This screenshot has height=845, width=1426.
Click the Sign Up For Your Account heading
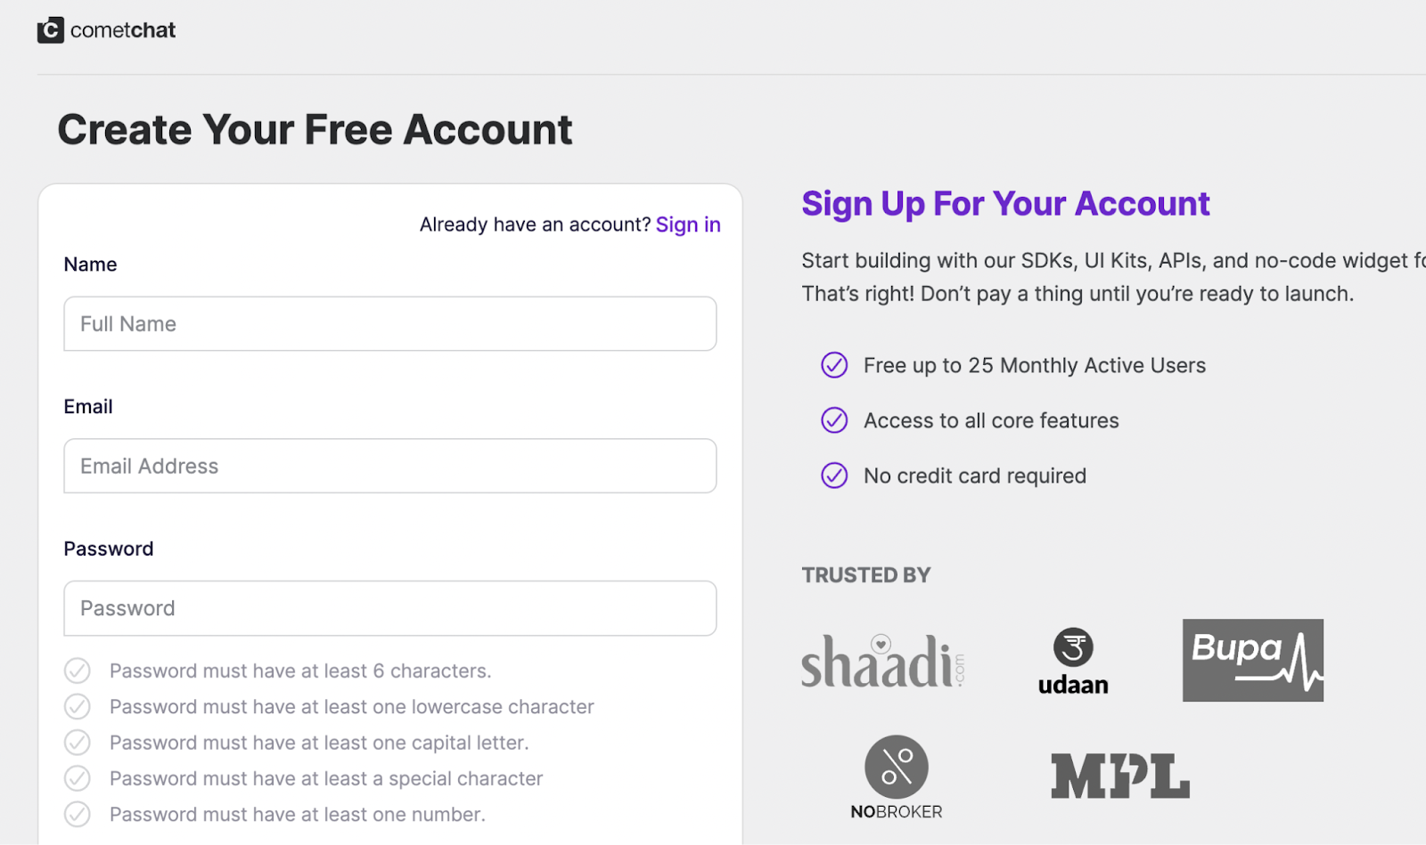tap(1005, 204)
